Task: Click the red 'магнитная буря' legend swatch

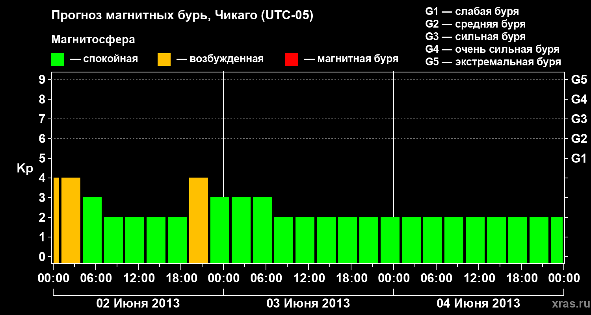Action: coord(292,59)
